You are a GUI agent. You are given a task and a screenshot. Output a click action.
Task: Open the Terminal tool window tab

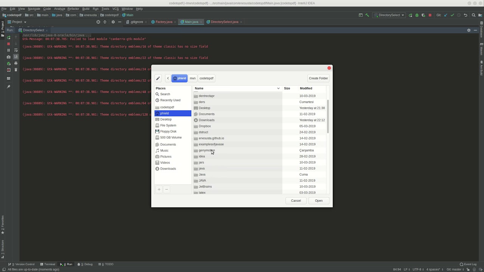tap(48, 264)
